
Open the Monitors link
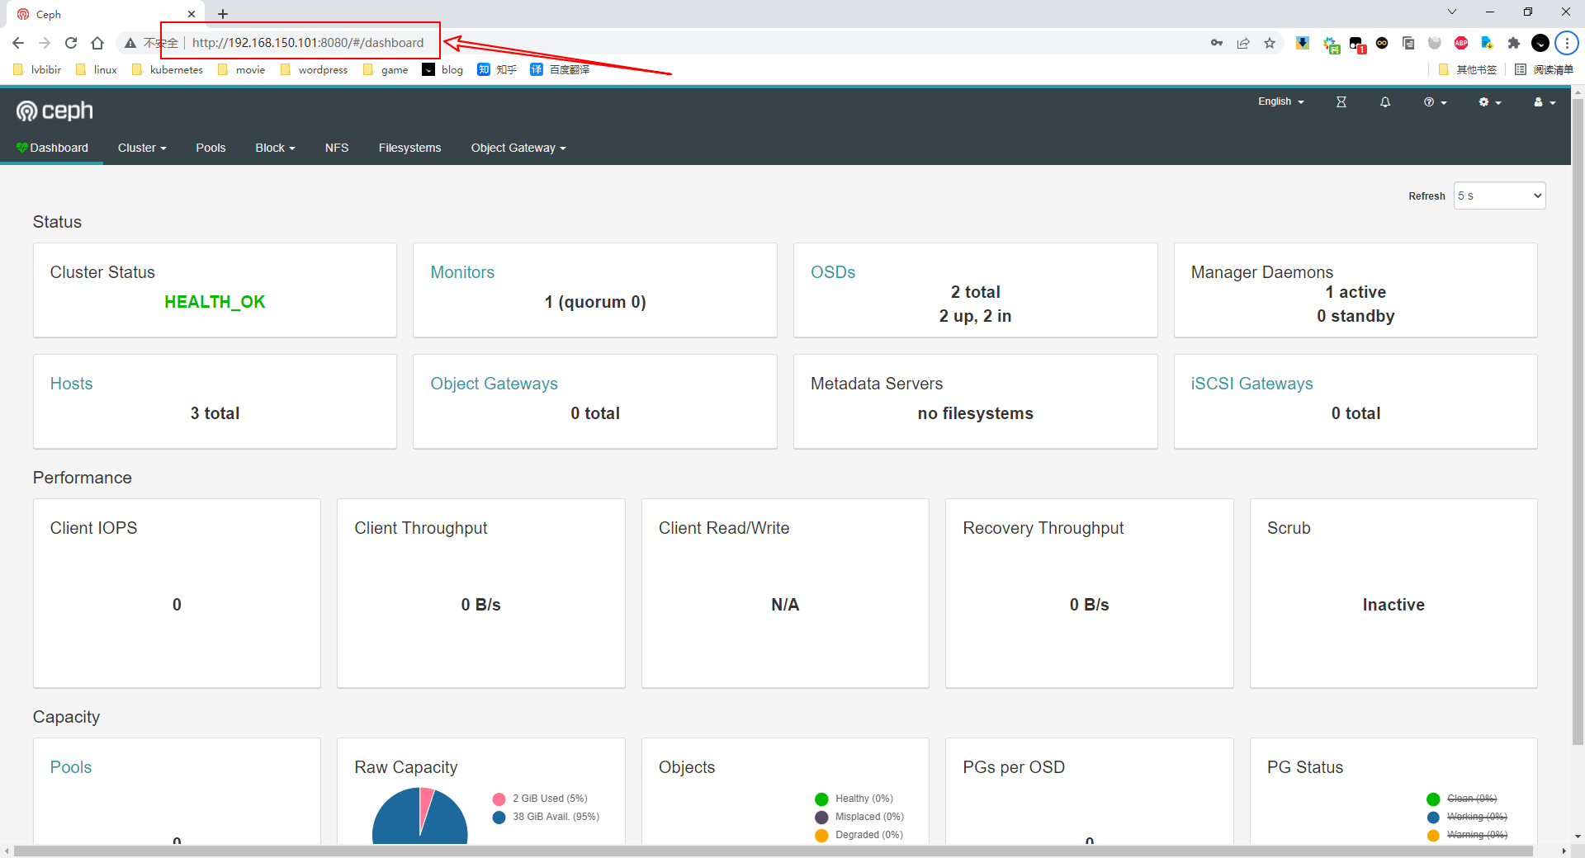(462, 272)
